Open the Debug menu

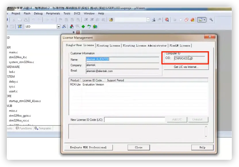(x=38, y=14)
